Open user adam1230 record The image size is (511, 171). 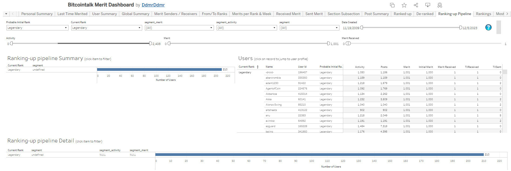[x=383, y=83]
